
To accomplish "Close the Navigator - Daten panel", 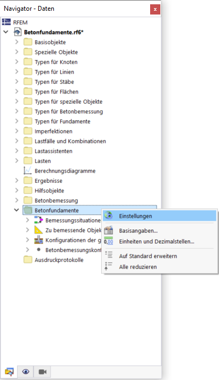I will pos(155,10).
